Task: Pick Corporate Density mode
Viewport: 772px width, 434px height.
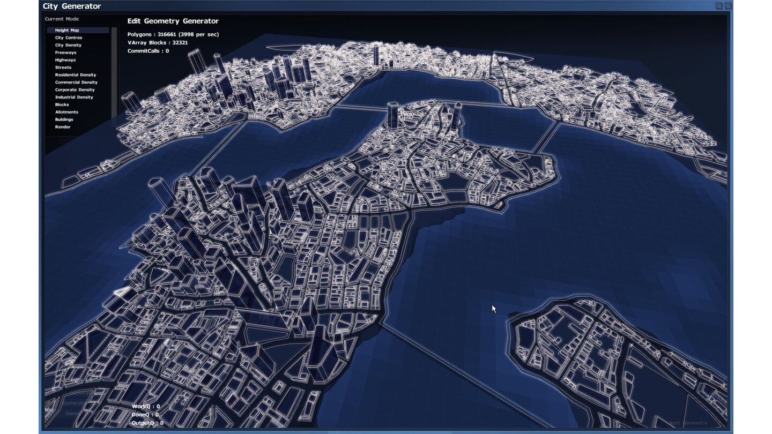Action: click(75, 90)
